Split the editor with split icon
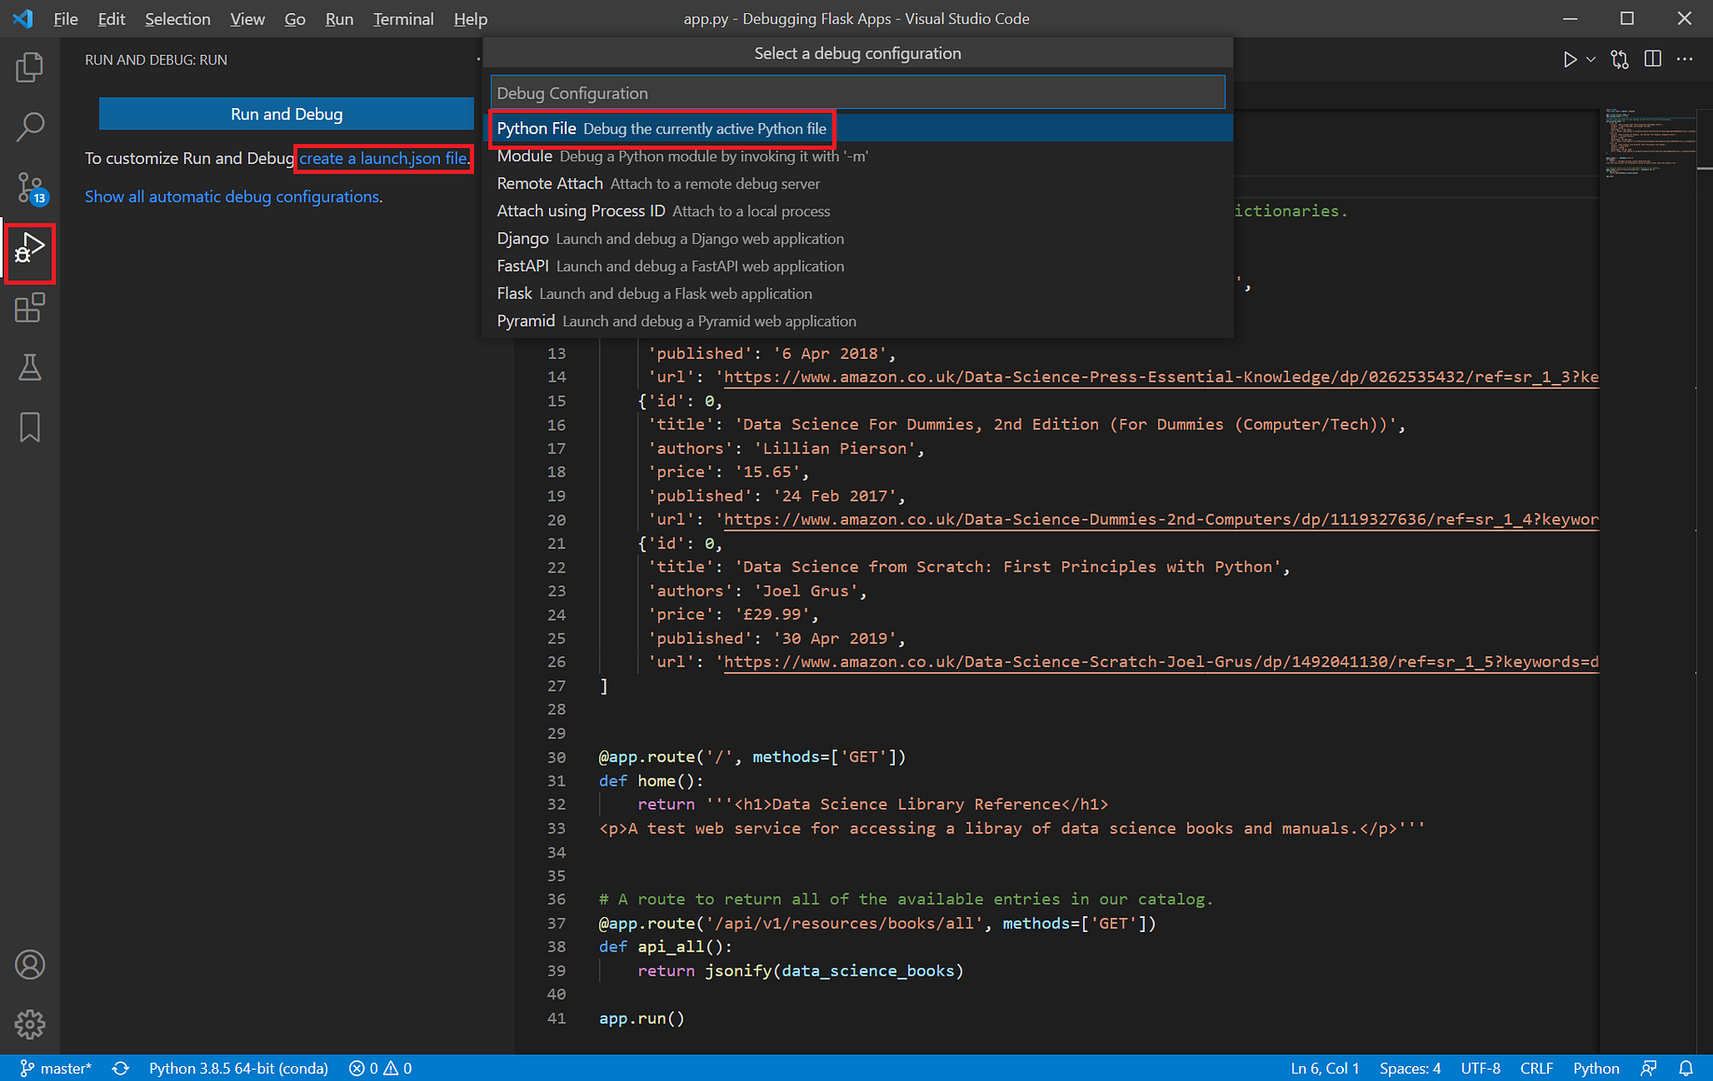The image size is (1713, 1081). (x=1652, y=60)
